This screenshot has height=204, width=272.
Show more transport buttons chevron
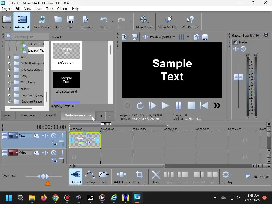(217, 105)
